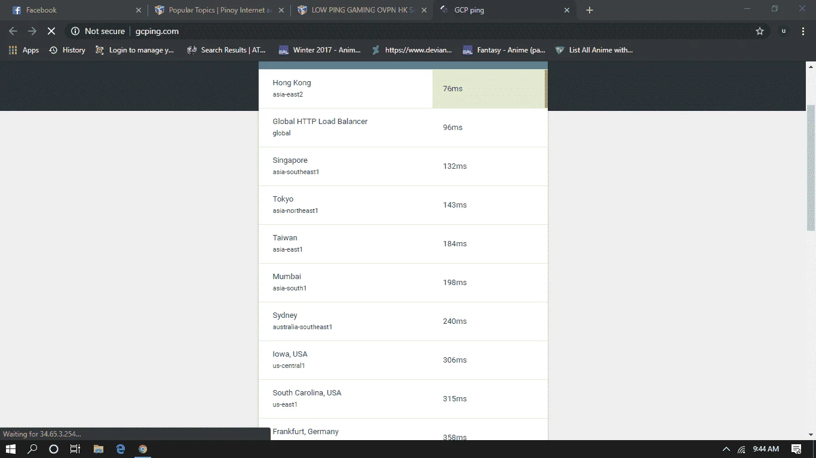
Task: Open the Wi-Fi network tray icon
Action: (741, 449)
